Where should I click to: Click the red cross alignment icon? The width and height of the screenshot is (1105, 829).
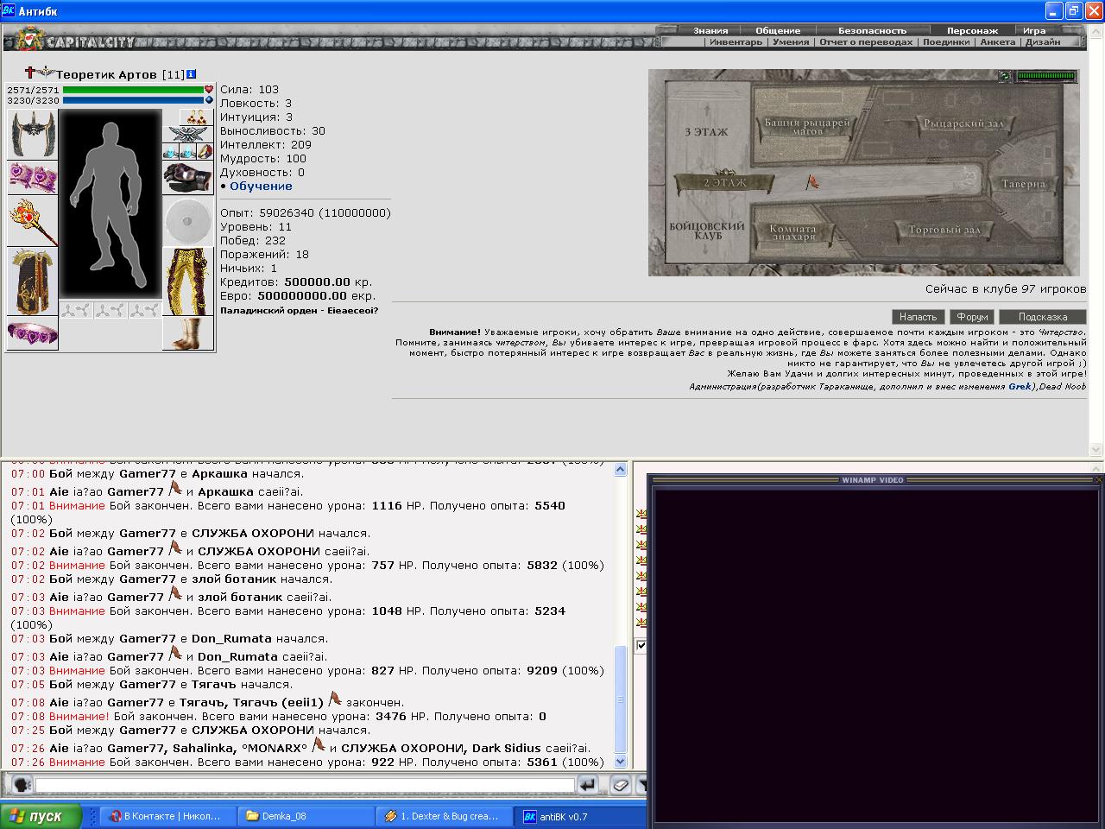(x=30, y=73)
